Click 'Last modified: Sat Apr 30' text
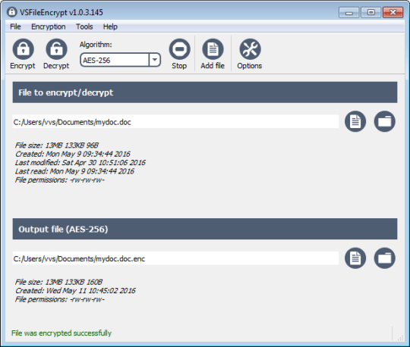410x347 pixels. (x=55, y=163)
